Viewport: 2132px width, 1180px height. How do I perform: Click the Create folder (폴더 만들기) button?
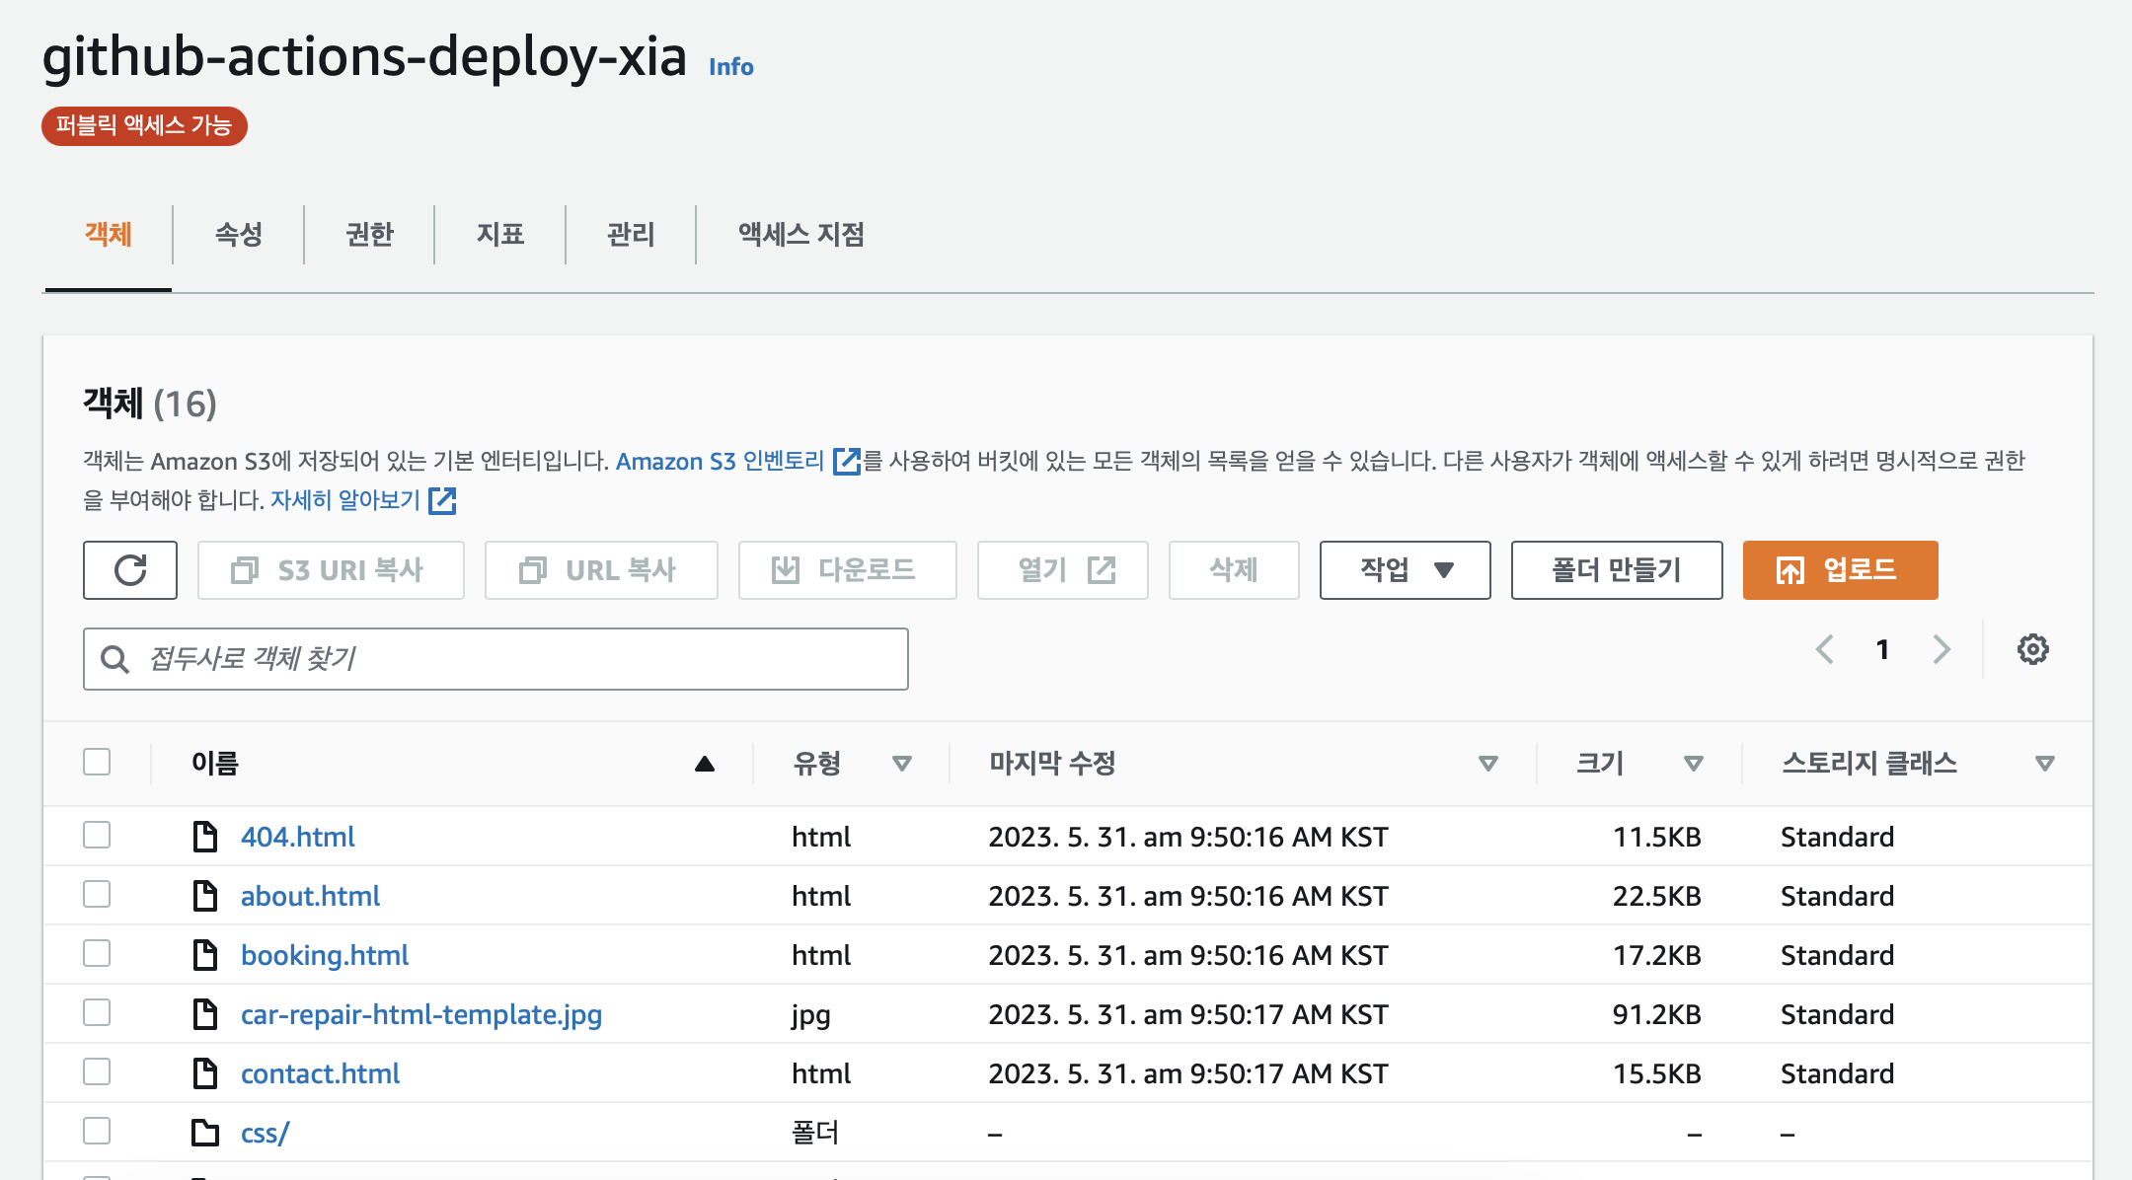click(1616, 570)
